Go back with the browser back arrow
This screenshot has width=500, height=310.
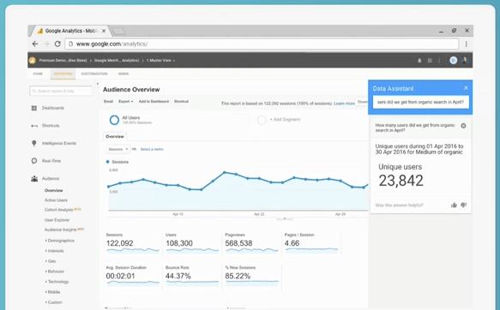click(35, 44)
